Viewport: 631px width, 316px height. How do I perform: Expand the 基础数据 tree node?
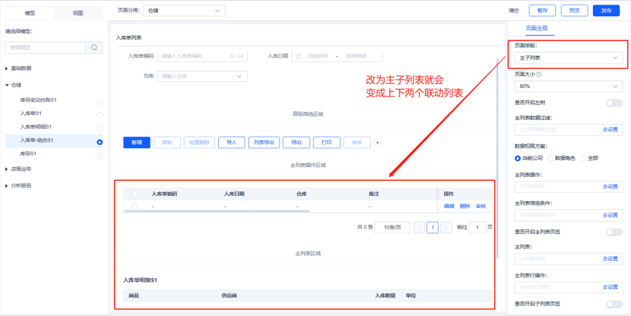[7, 69]
